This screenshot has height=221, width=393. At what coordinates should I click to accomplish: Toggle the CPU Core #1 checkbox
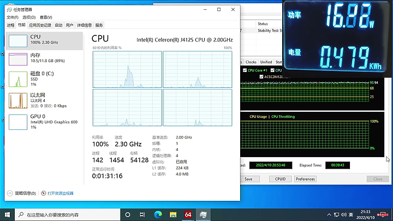pyautogui.click(x=245, y=70)
